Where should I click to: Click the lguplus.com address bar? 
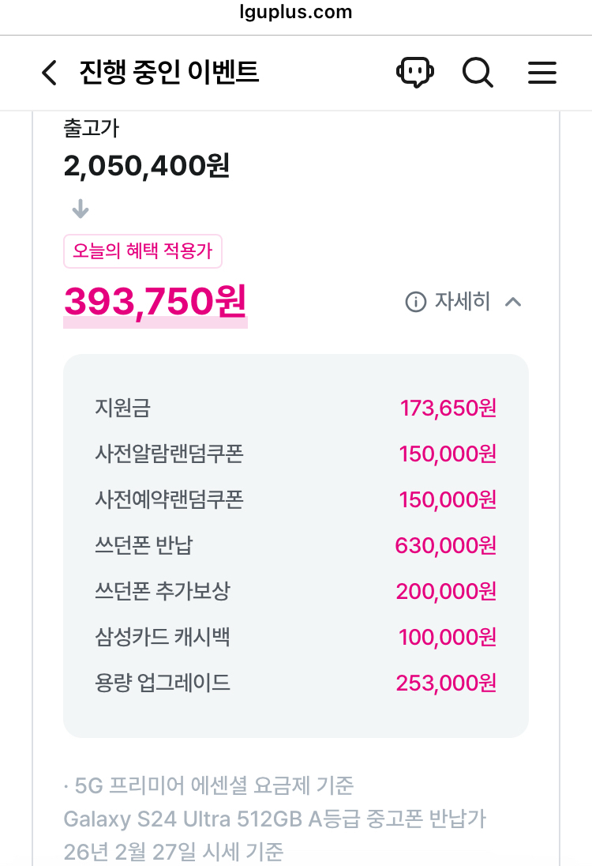point(295,13)
